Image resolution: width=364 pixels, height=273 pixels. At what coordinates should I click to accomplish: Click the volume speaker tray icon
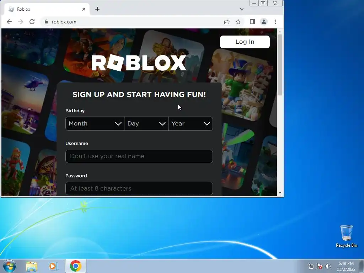328,267
